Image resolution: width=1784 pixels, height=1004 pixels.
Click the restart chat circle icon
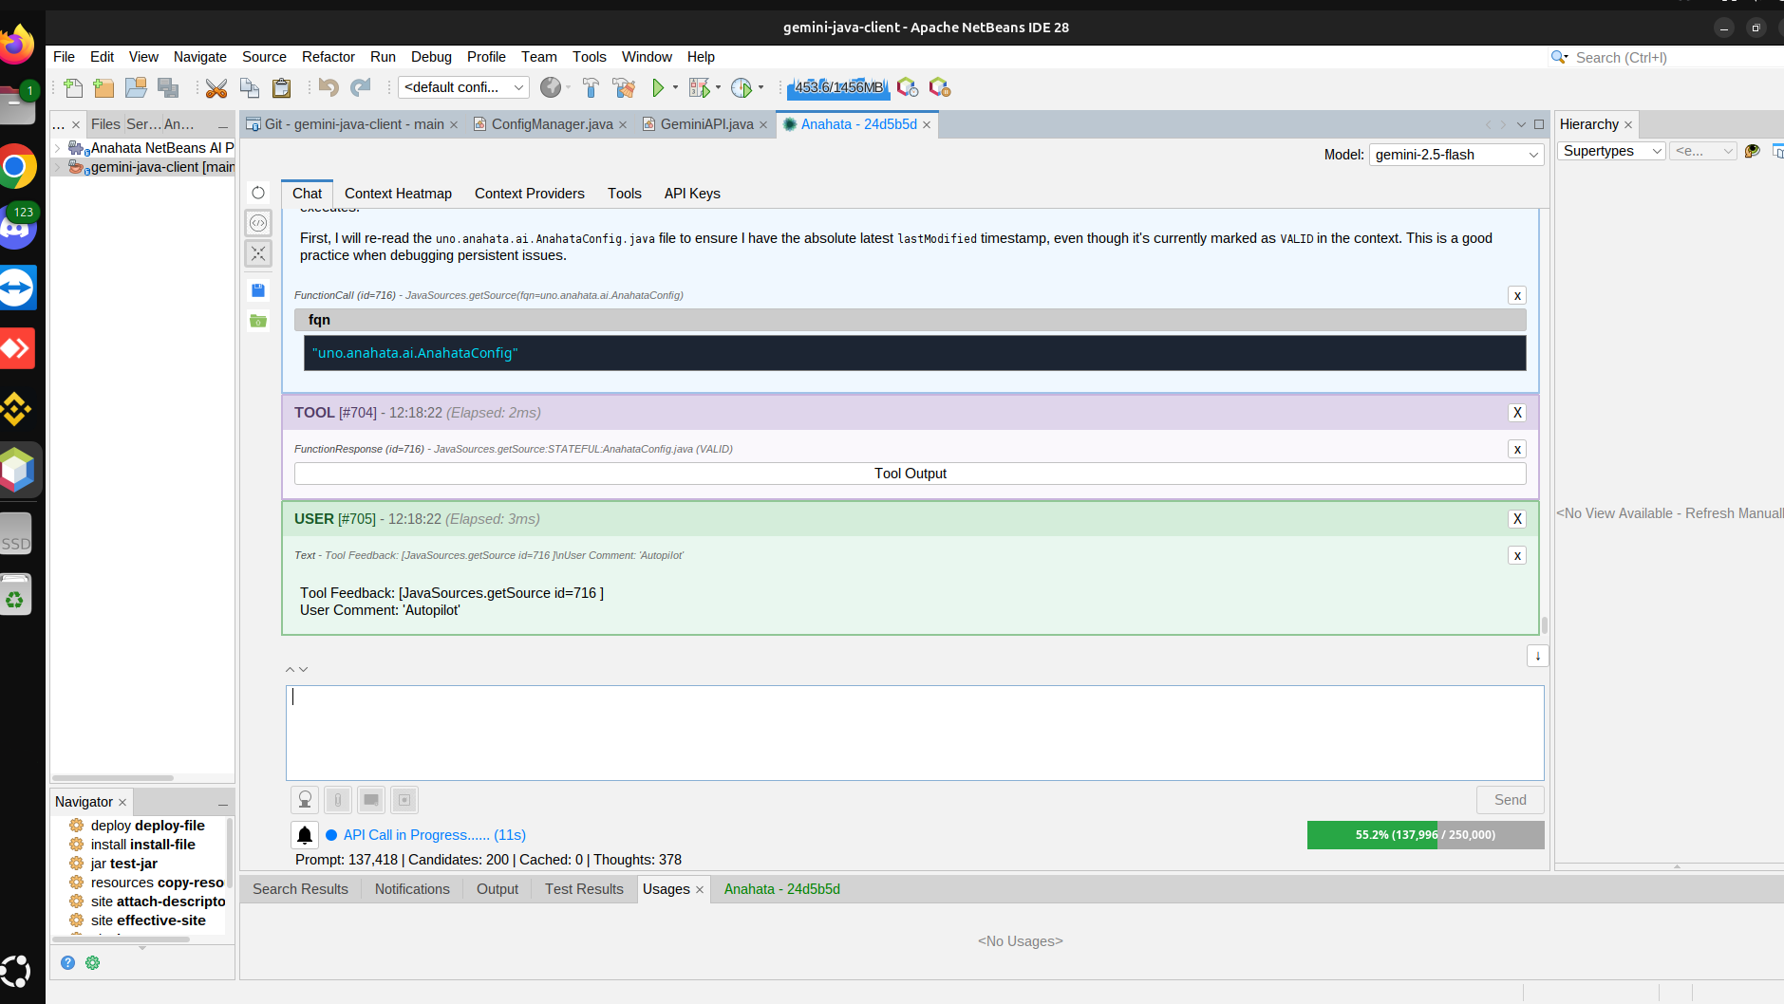point(258,193)
